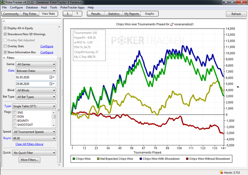Collapse the Filters section expander
Screen dimensions: 248x175
(x=4, y=58)
